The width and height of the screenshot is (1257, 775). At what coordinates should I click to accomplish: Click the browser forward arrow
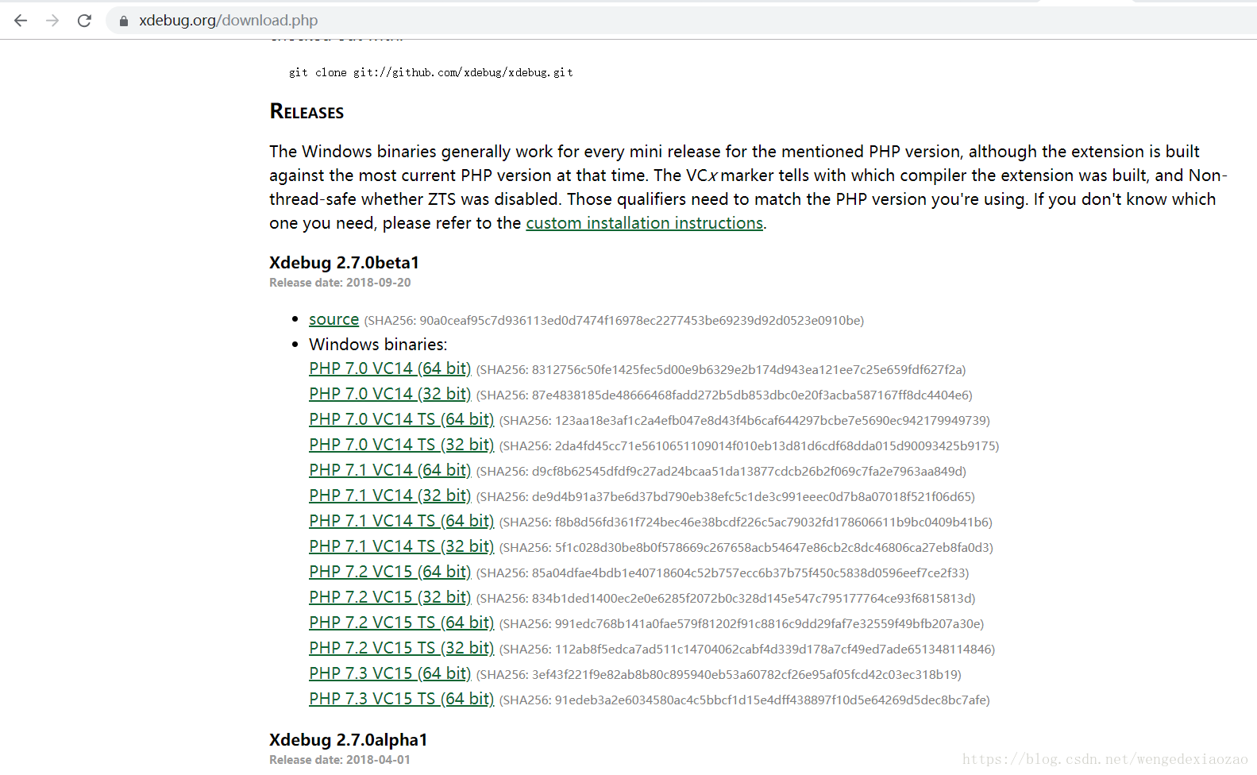52,21
